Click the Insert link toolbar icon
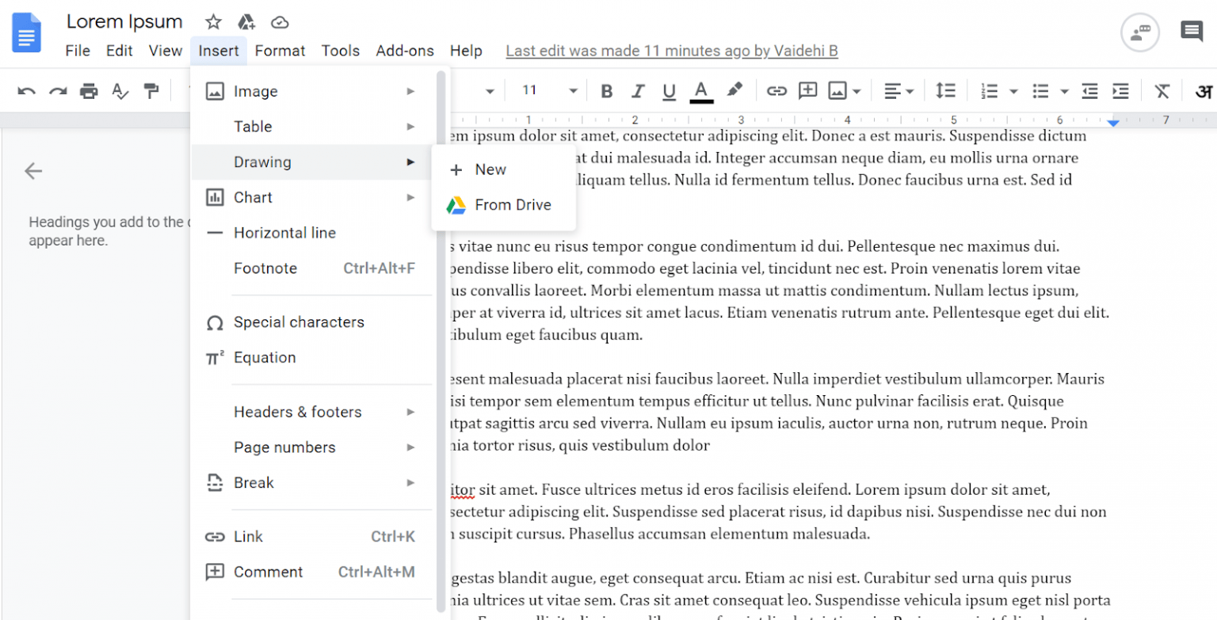Screen dimensions: 1217x620 [777, 90]
